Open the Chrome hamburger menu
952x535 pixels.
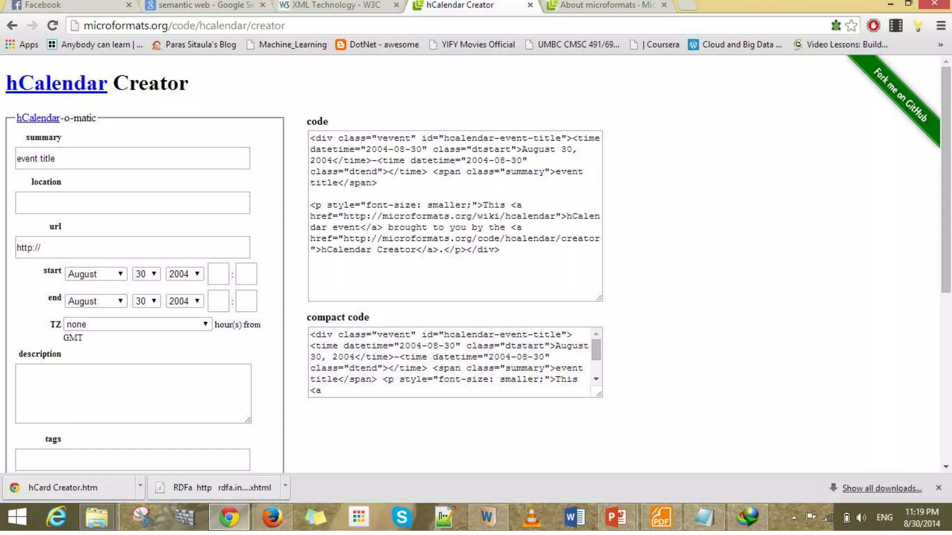click(x=940, y=26)
